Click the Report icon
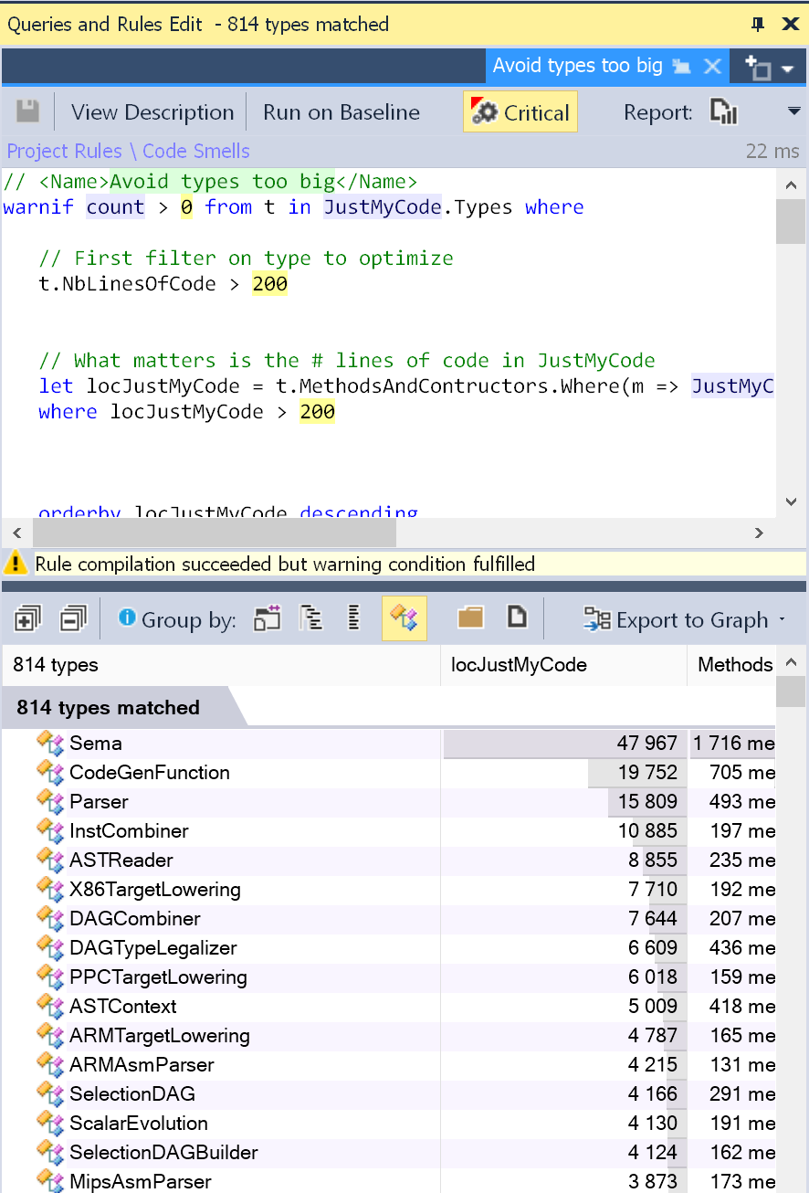 (722, 111)
